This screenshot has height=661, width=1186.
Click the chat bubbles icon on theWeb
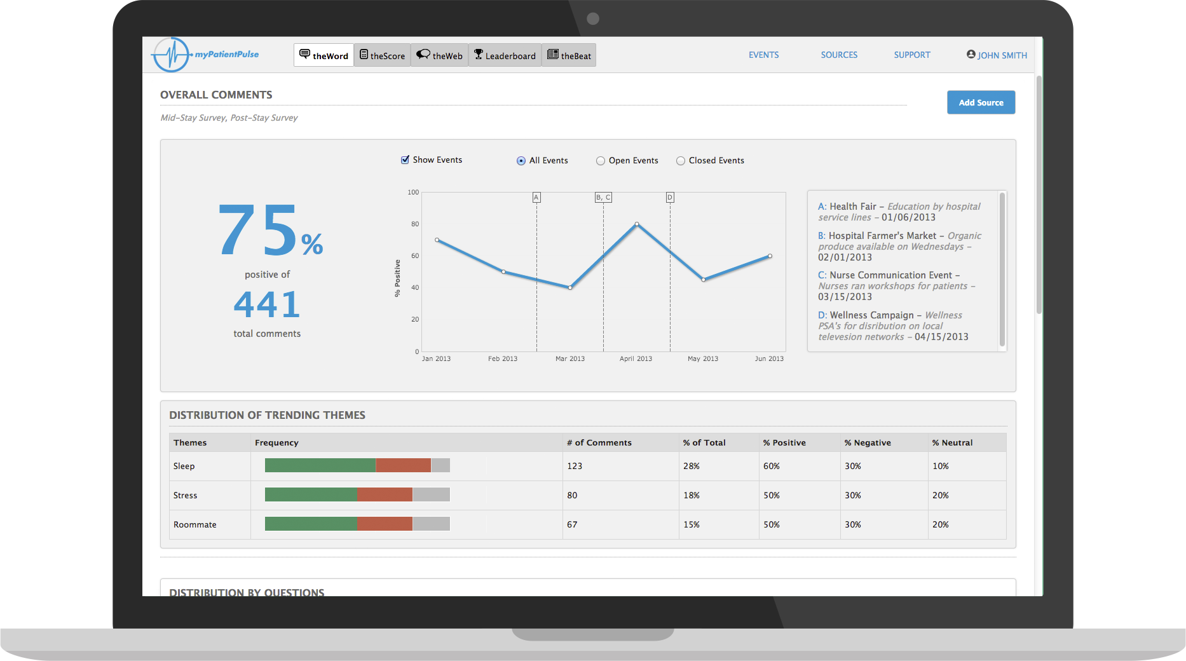tap(423, 54)
